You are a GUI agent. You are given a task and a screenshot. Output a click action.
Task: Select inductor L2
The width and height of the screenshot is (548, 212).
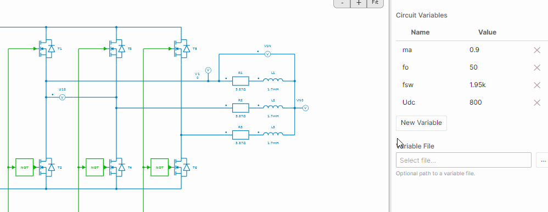click(273, 107)
